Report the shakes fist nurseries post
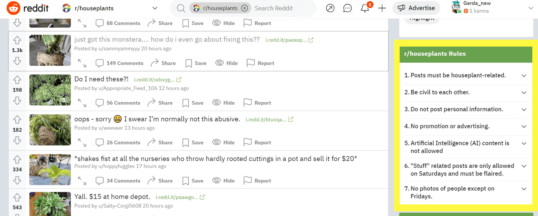 pyautogui.click(x=257, y=181)
